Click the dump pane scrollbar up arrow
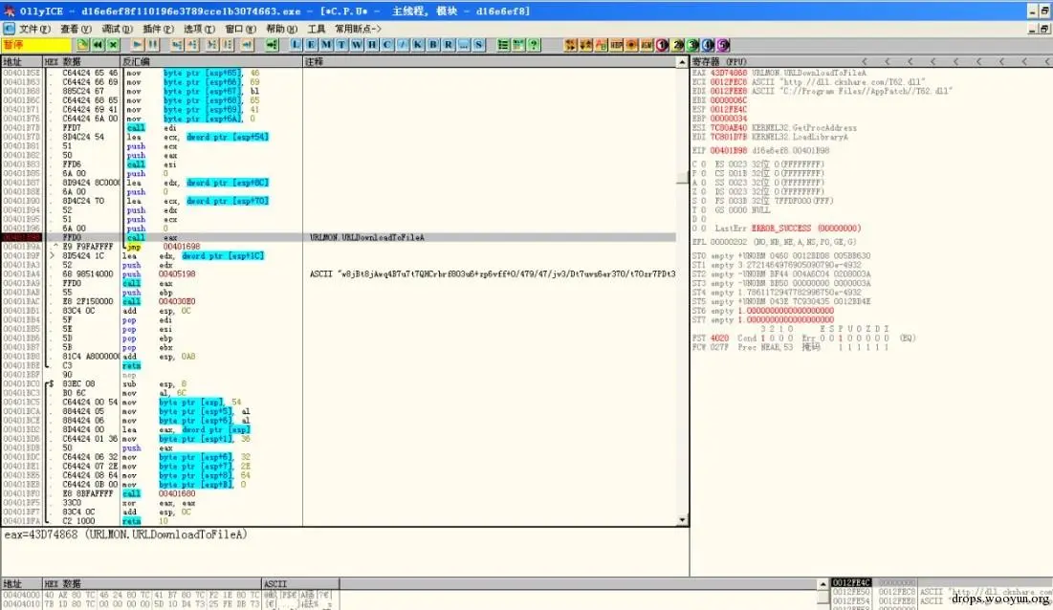 pyautogui.click(x=823, y=584)
